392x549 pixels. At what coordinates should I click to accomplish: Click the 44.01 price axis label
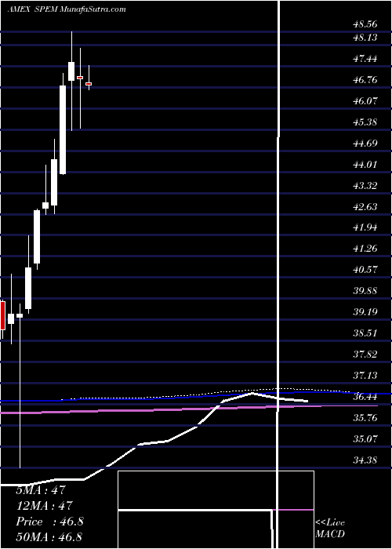(365, 164)
